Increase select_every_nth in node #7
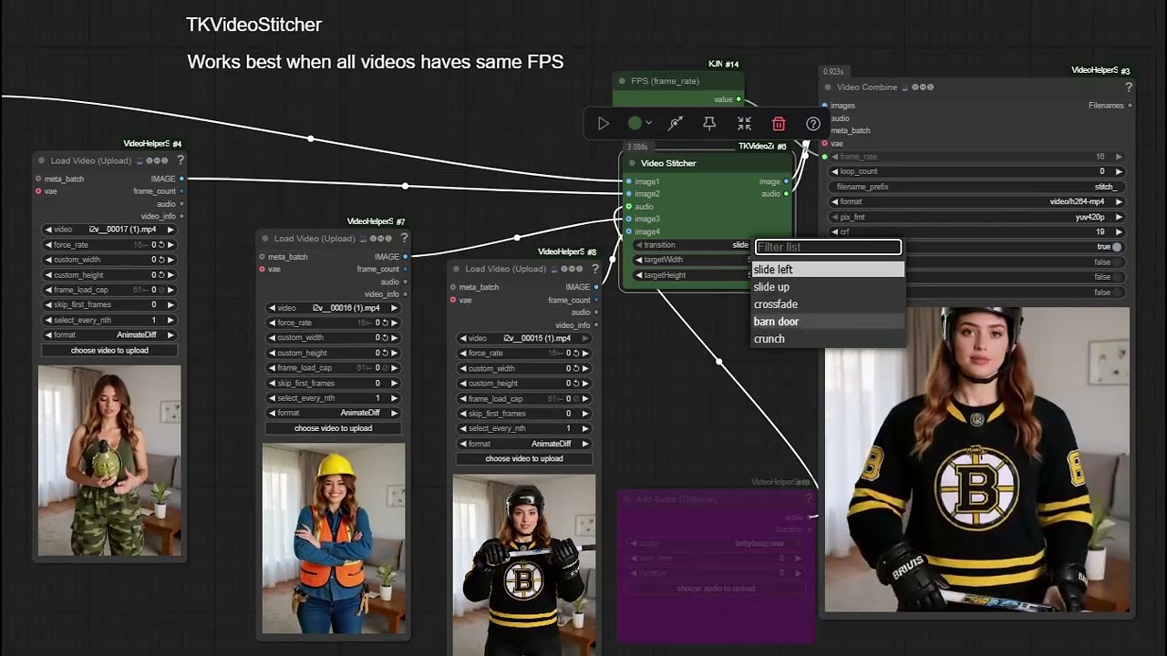The width and height of the screenshot is (1167, 656). click(x=394, y=398)
